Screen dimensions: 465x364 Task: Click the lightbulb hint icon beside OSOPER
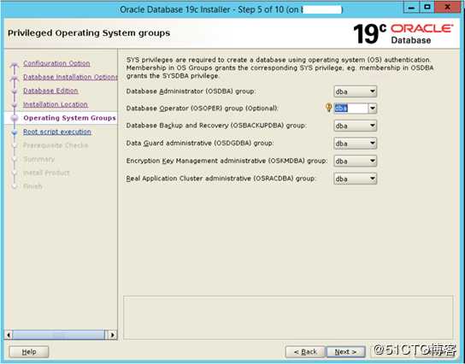tap(328, 108)
